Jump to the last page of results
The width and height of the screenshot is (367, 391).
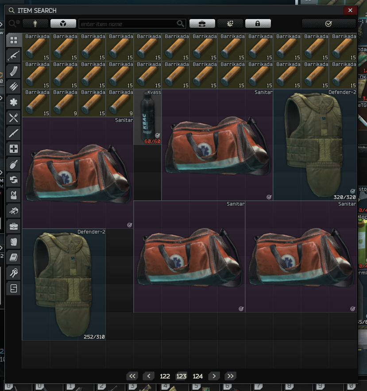tap(231, 376)
